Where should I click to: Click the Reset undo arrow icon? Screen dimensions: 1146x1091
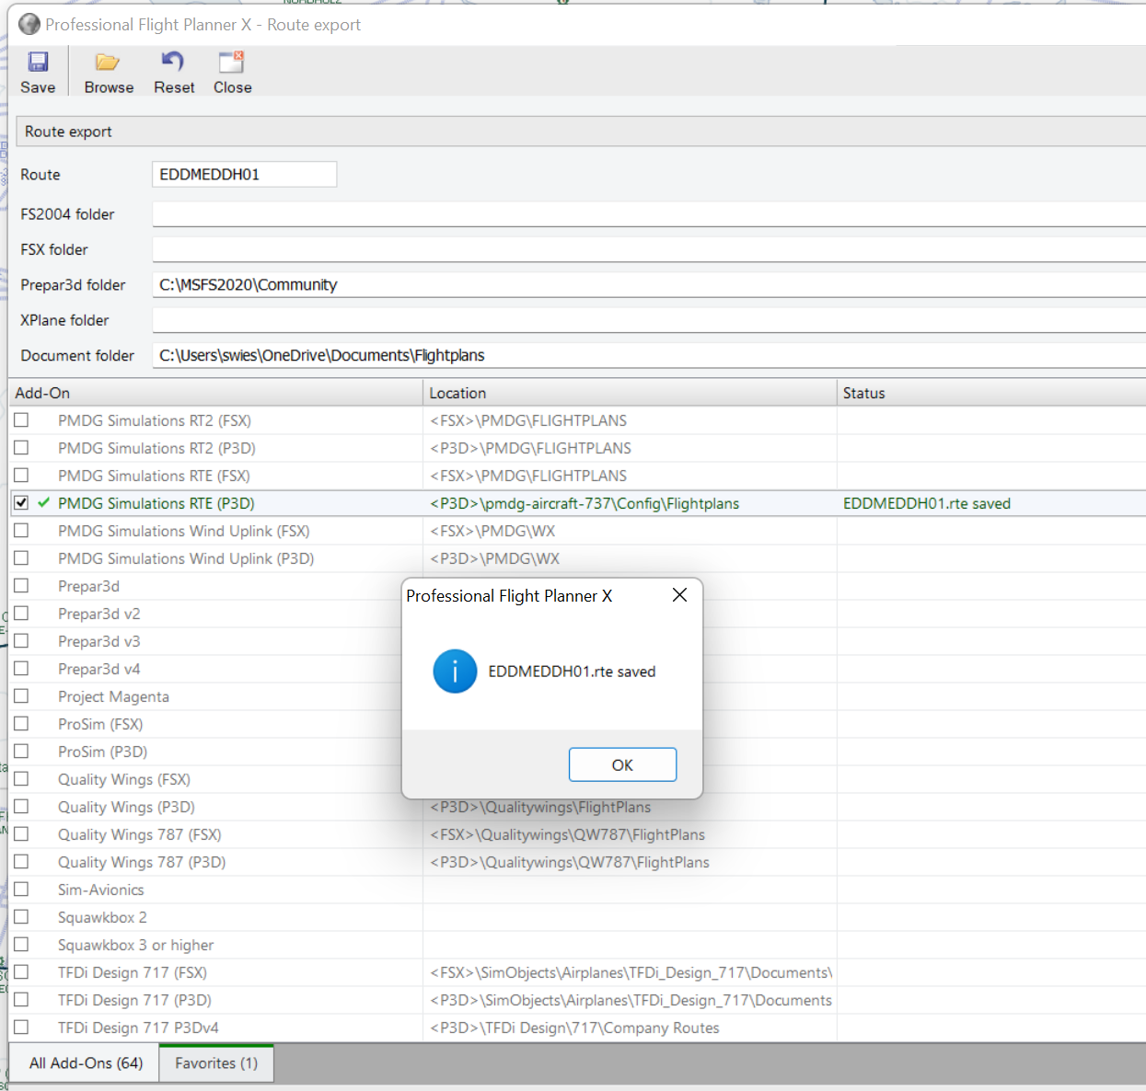click(173, 62)
